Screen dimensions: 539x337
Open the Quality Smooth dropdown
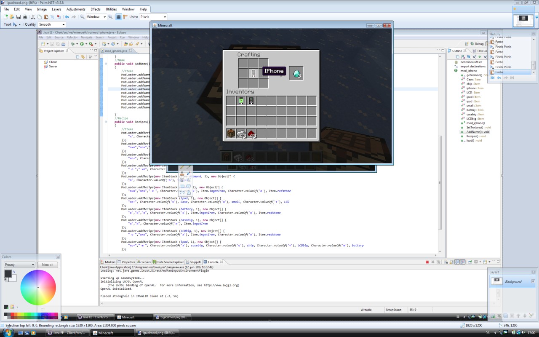pos(52,24)
